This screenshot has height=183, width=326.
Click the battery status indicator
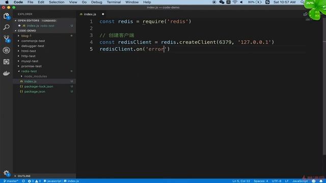click(255, 2)
